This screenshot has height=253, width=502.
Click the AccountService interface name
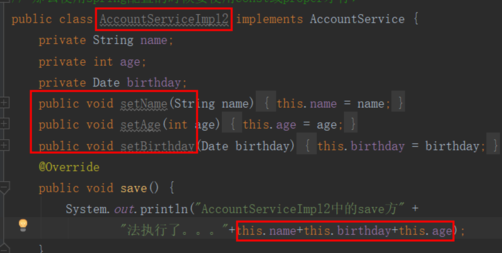(357, 19)
